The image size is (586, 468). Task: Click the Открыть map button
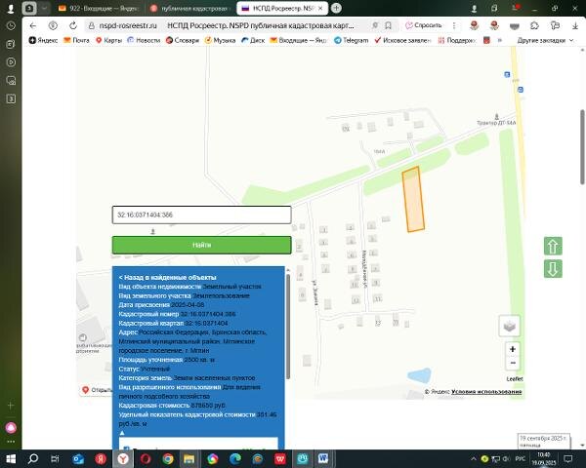click(97, 390)
